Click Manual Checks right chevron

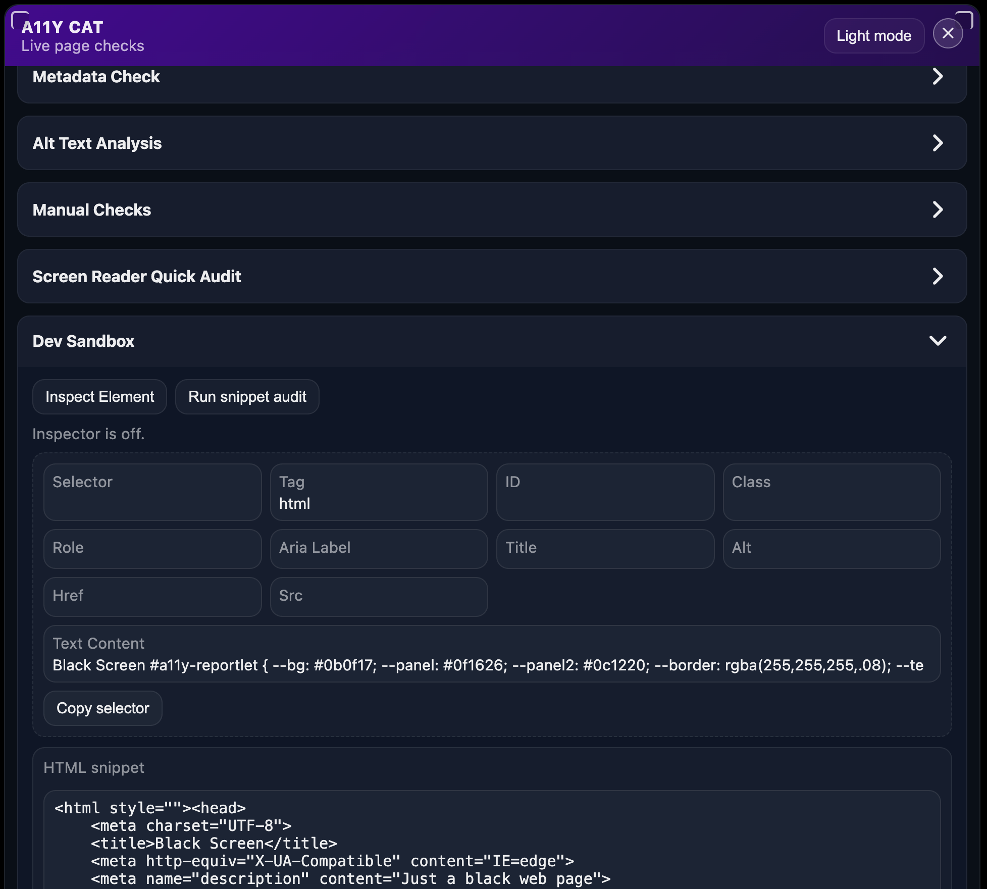[937, 210]
